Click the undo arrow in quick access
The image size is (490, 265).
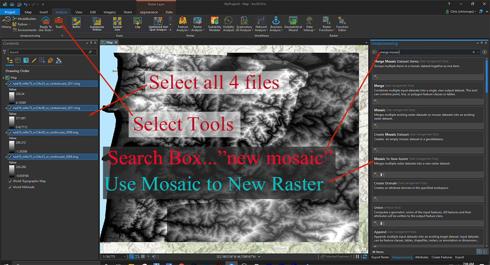[x=27, y=4]
